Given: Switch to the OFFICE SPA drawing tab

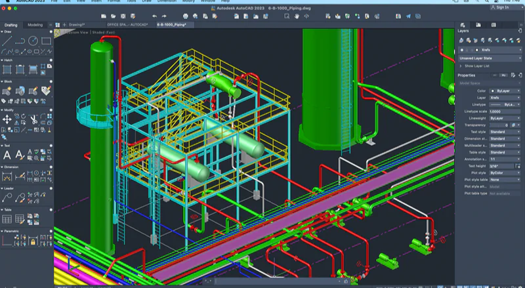Looking at the screenshot, I should [x=128, y=24].
